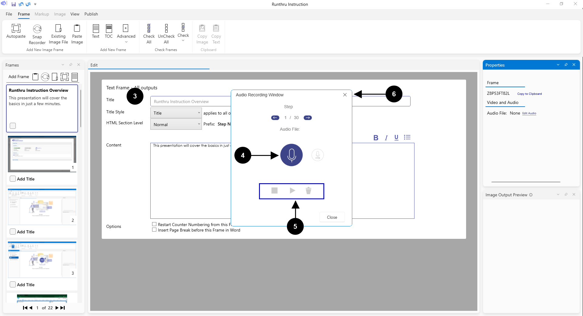Apply bold formatting to content
Image resolution: width=583 pixels, height=316 pixels.
tap(376, 138)
